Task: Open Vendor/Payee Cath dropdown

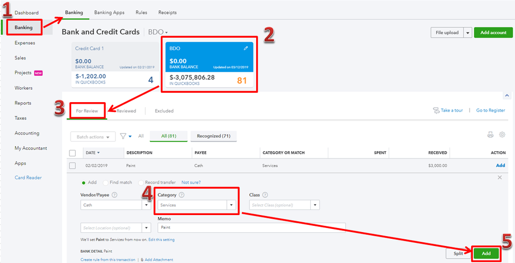Action: tap(146, 205)
